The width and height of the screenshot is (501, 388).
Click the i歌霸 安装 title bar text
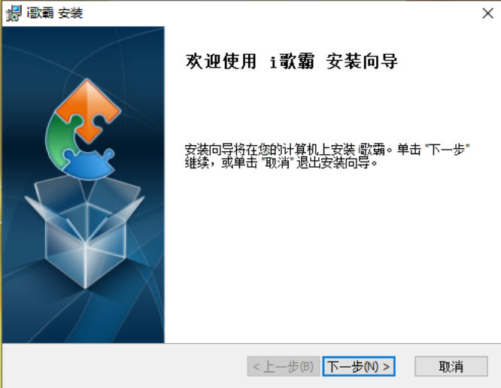(55, 14)
